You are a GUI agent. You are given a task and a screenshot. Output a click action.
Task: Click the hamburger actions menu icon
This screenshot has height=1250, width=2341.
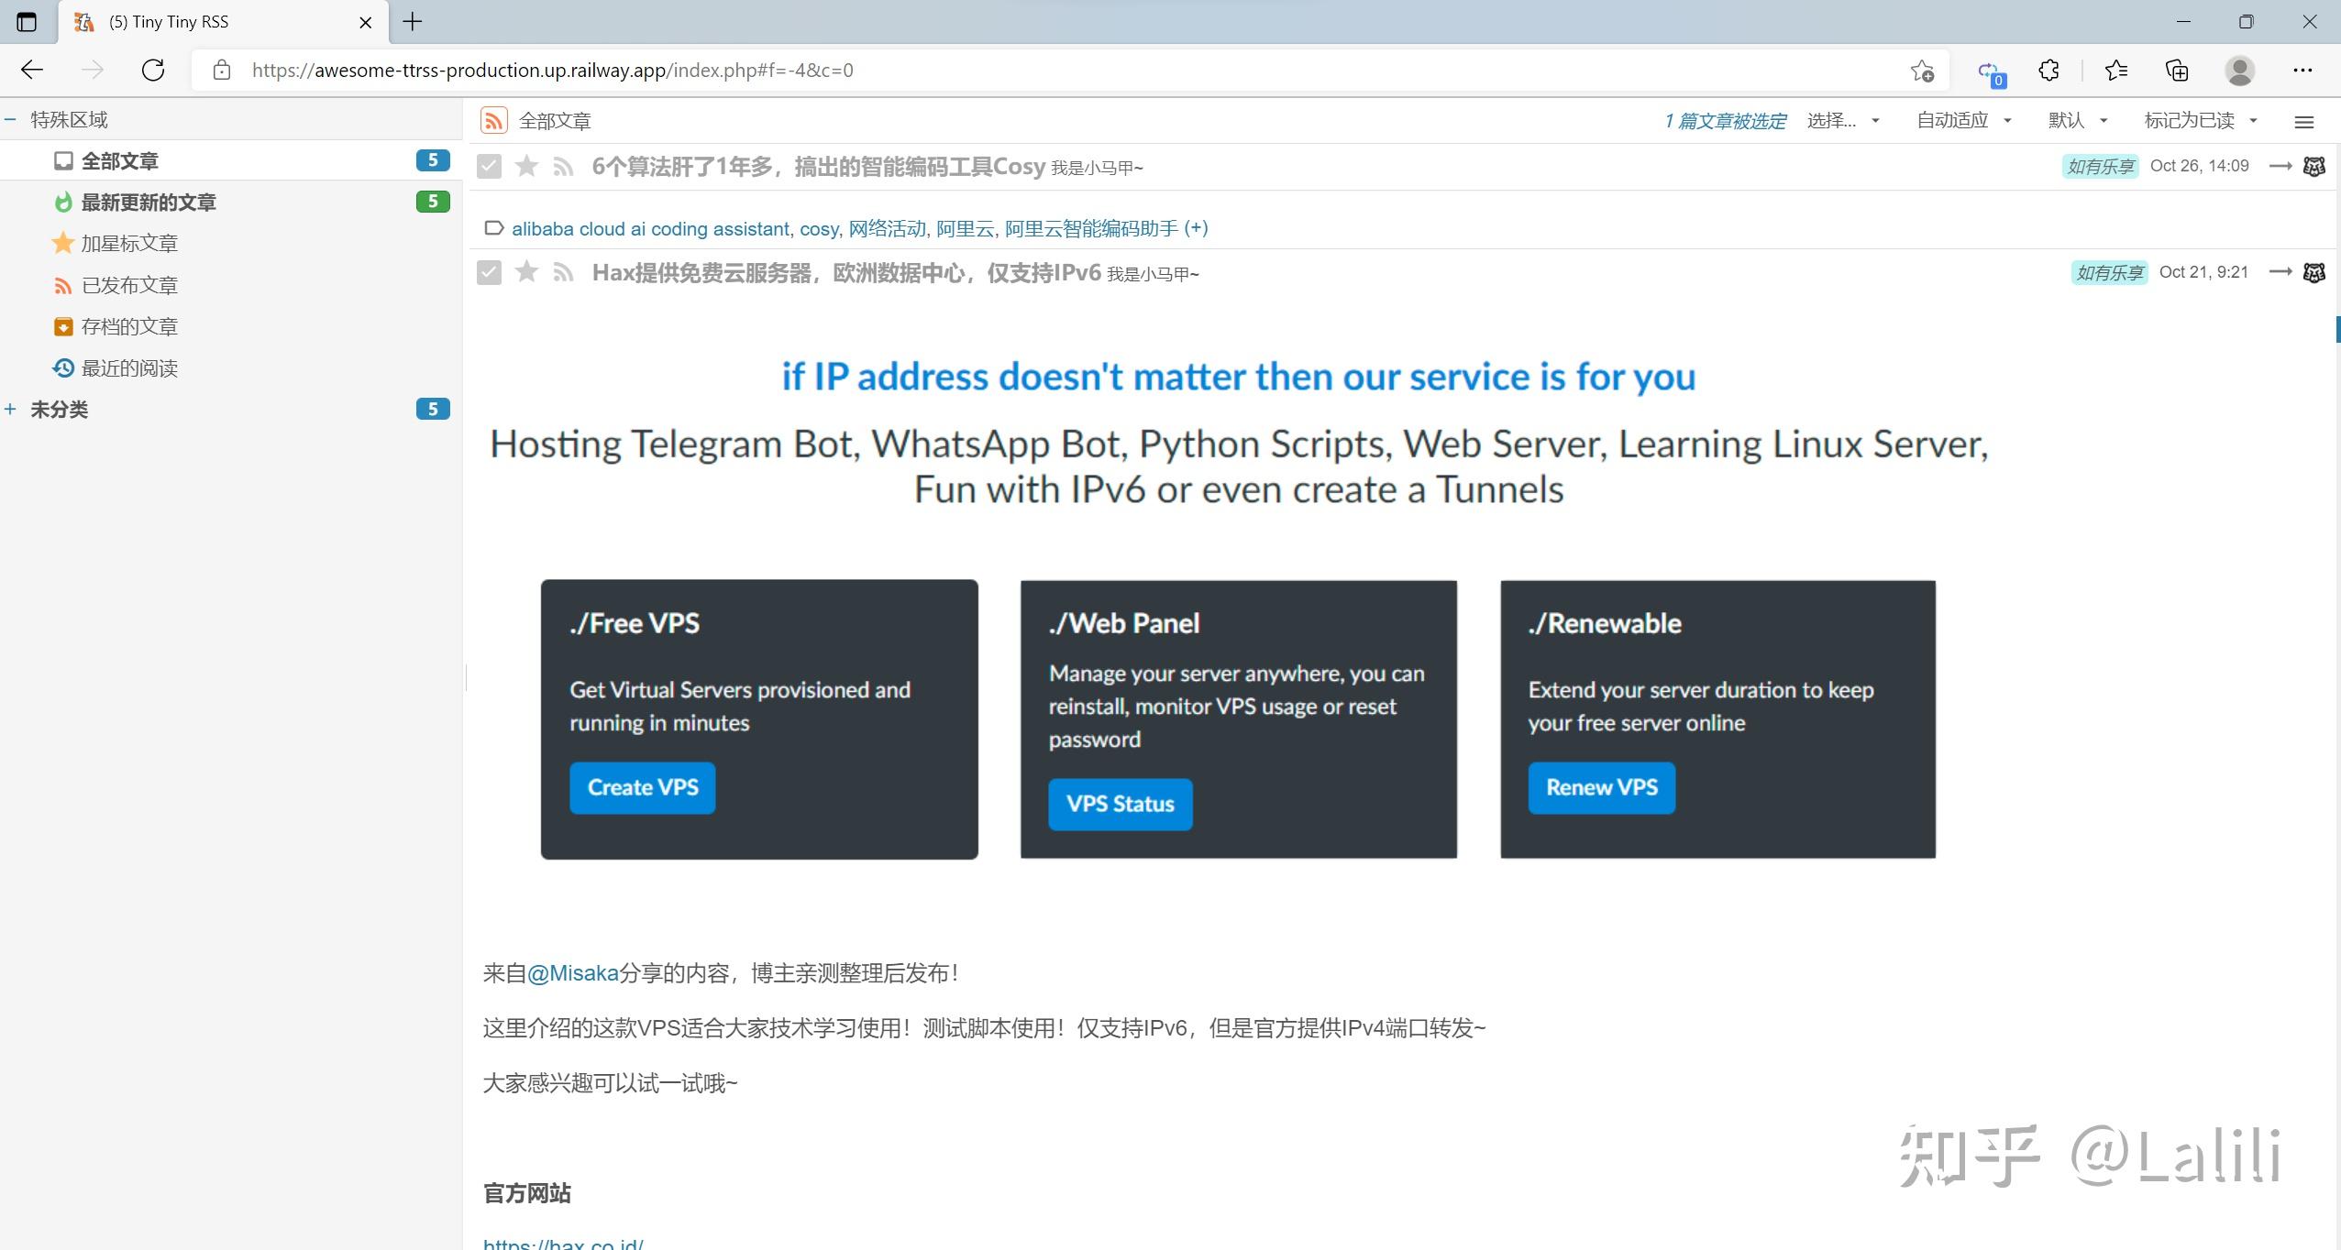coord(2306,121)
